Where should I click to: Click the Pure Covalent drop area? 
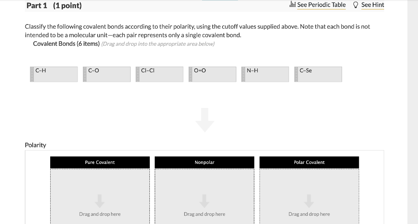[100, 197]
